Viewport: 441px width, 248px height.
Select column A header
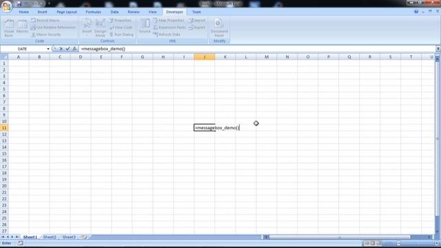[19, 56]
